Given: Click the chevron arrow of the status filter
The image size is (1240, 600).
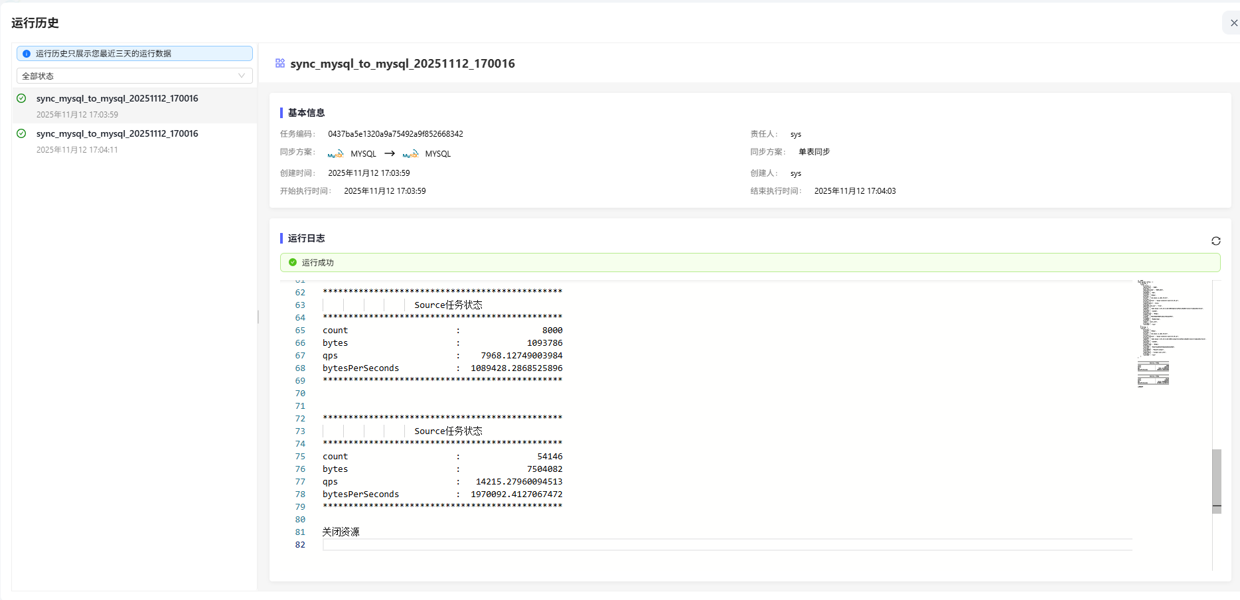Looking at the screenshot, I should (x=242, y=76).
